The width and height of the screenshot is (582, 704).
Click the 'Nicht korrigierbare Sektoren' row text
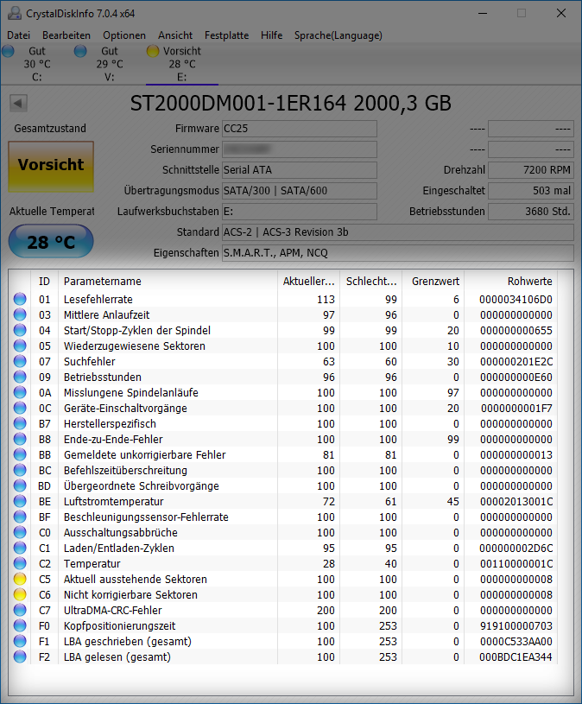[130, 595]
